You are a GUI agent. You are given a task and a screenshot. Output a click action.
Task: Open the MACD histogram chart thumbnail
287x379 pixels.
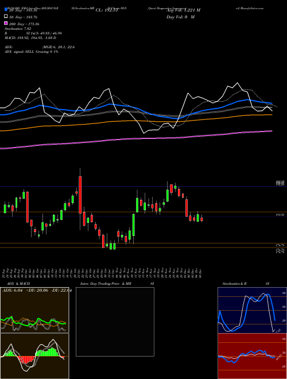[34, 356]
